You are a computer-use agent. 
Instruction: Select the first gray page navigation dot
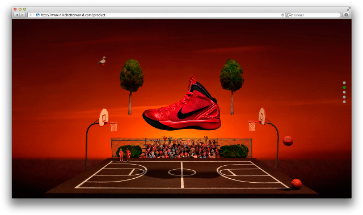pyautogui.click(x=344, y=83)
